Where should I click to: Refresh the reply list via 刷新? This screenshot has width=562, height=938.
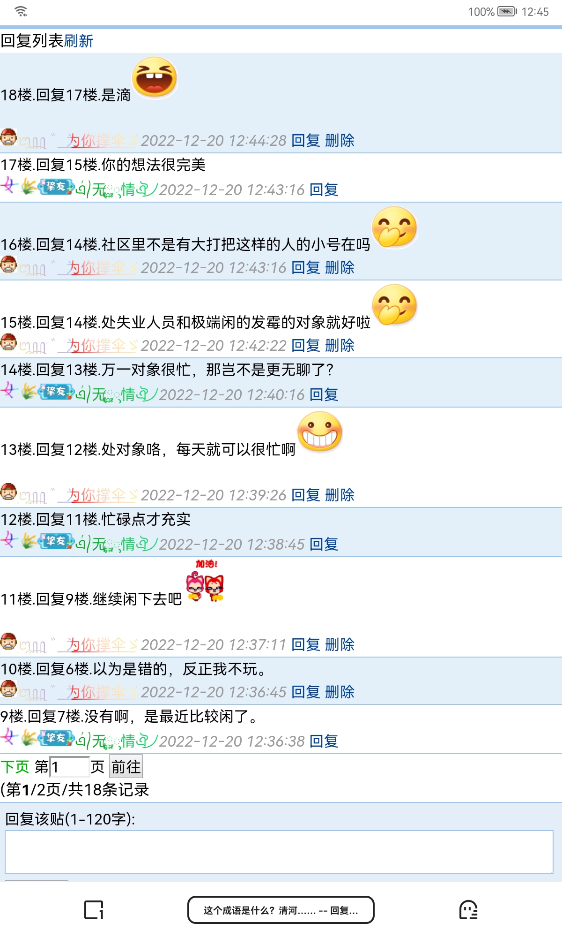[x=79, y=41]
